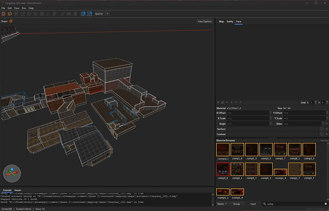Open the File menu
Image resolution: width=329 pixels, height=211 pixels.
pyautogui.click(x=3, y=8)
